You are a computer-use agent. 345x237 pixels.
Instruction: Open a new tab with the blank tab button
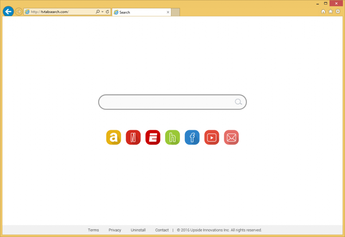175,12
